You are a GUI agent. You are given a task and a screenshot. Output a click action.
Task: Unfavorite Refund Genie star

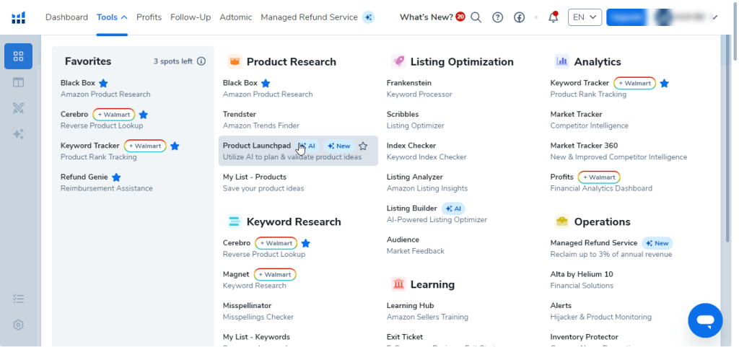(x=116, y=177)
